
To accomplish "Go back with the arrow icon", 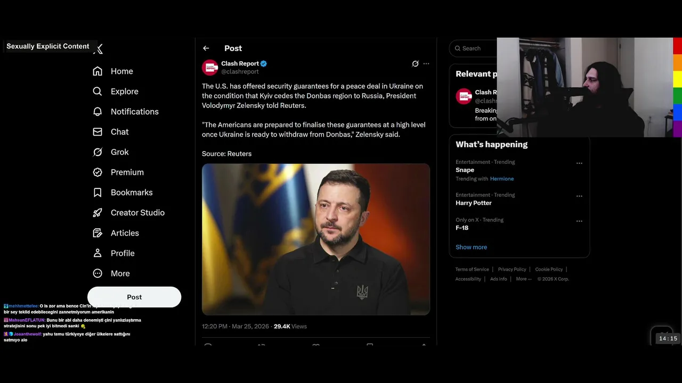I will pyautogui.click(x=206, y=48).
